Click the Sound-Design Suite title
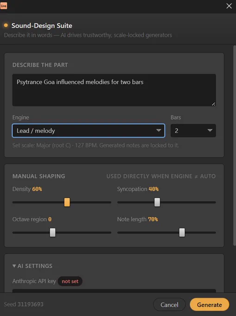Image resolution: width=236 pixels, height=316 pixels. point(42,26)
